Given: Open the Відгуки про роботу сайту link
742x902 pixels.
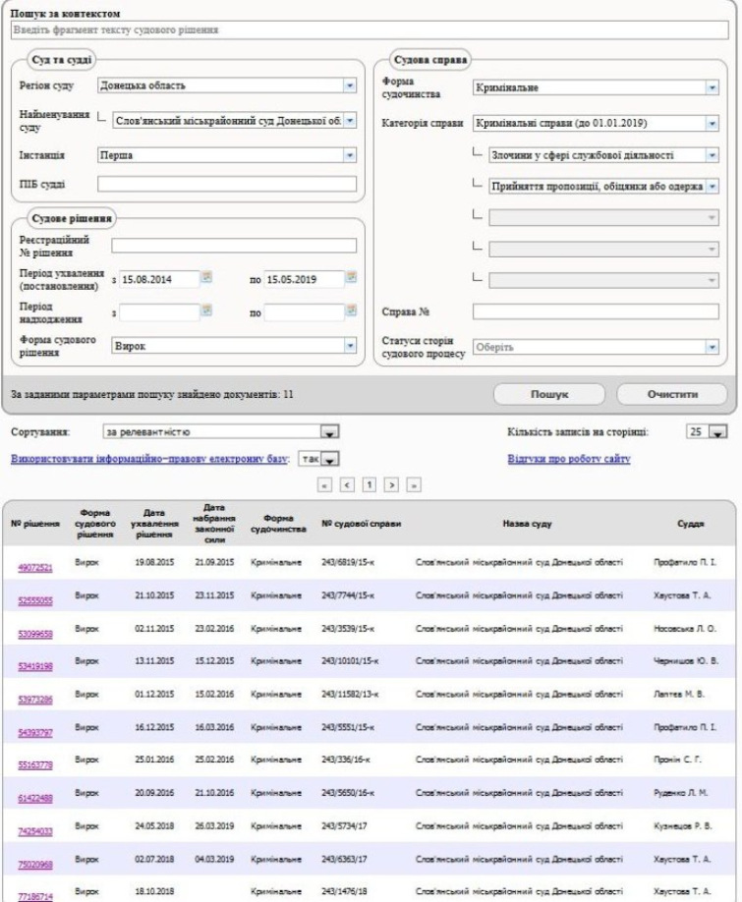Looking at the screenshot, I should coord(568,458).
